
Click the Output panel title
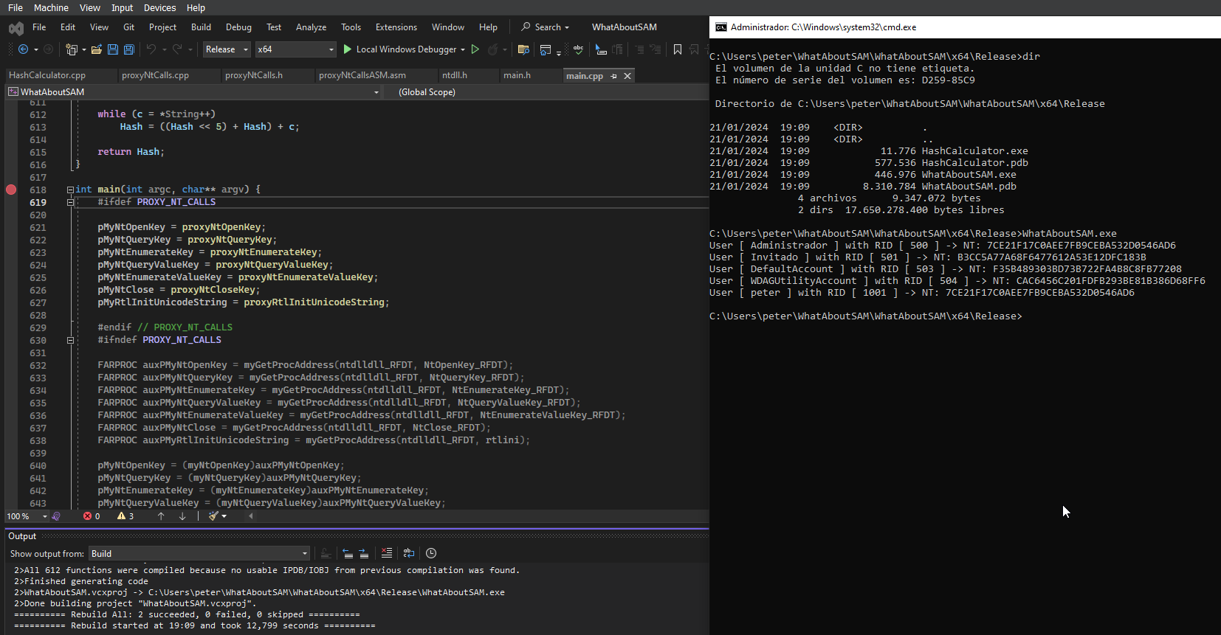tap(22, 536)
